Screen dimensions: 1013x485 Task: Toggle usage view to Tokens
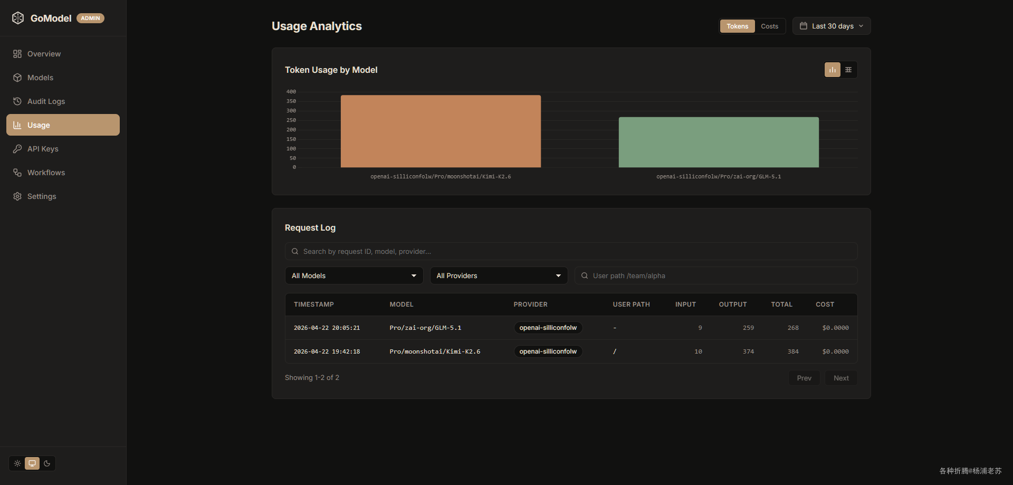[x=737, y=26]
